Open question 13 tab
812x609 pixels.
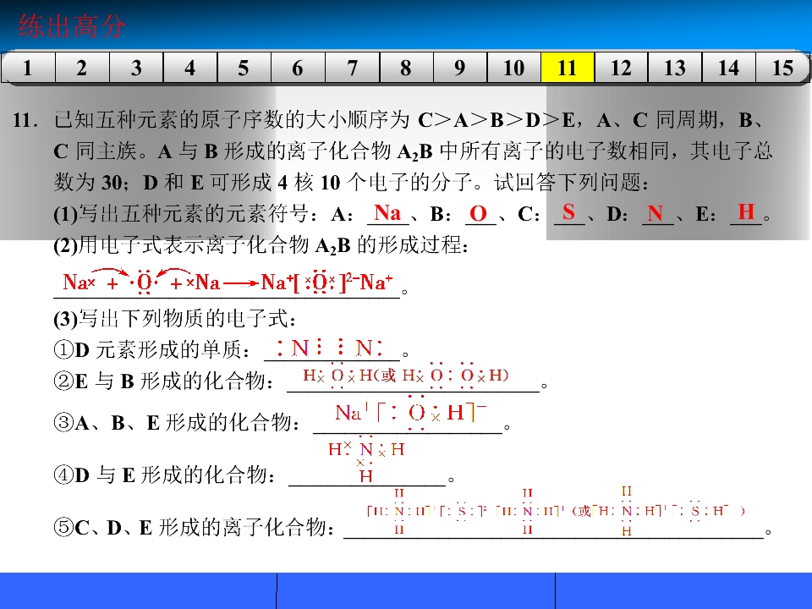675,68
